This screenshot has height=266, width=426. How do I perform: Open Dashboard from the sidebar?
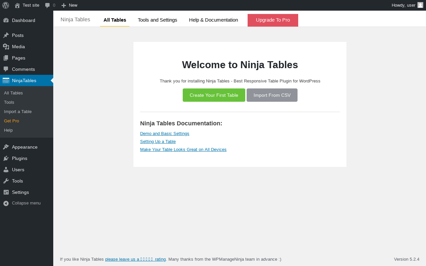coord(27,20)
